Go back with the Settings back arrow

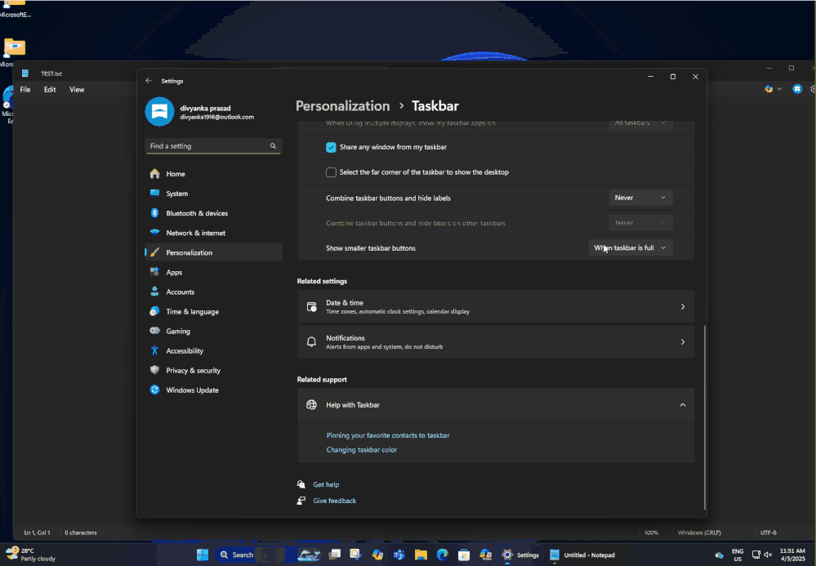coord(149,81)
